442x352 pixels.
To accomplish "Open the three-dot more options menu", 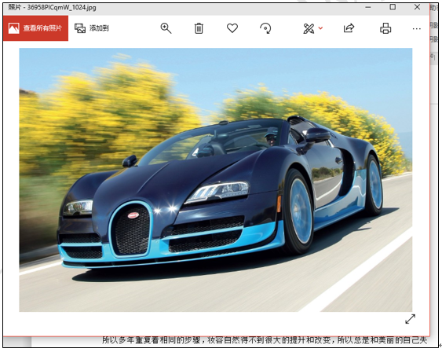I will pos(416,29).
